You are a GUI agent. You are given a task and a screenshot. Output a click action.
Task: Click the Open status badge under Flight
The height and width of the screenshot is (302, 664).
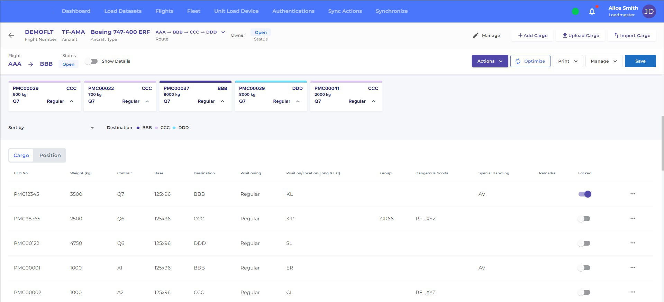[69, 64]
